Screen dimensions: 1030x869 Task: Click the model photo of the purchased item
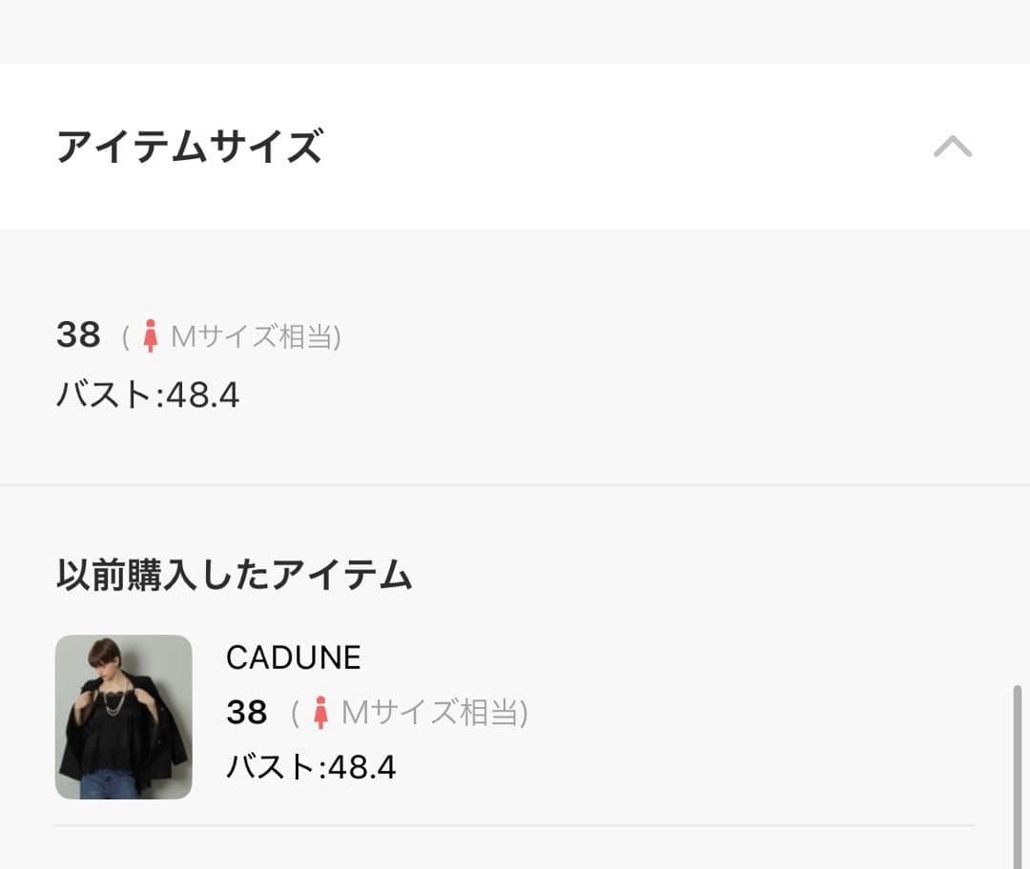click(124, 715)
